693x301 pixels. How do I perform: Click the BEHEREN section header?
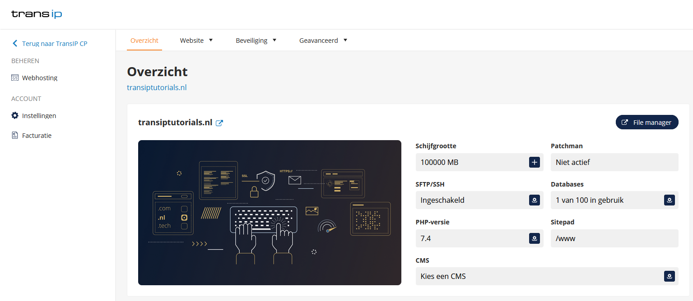tap(25, 61)
